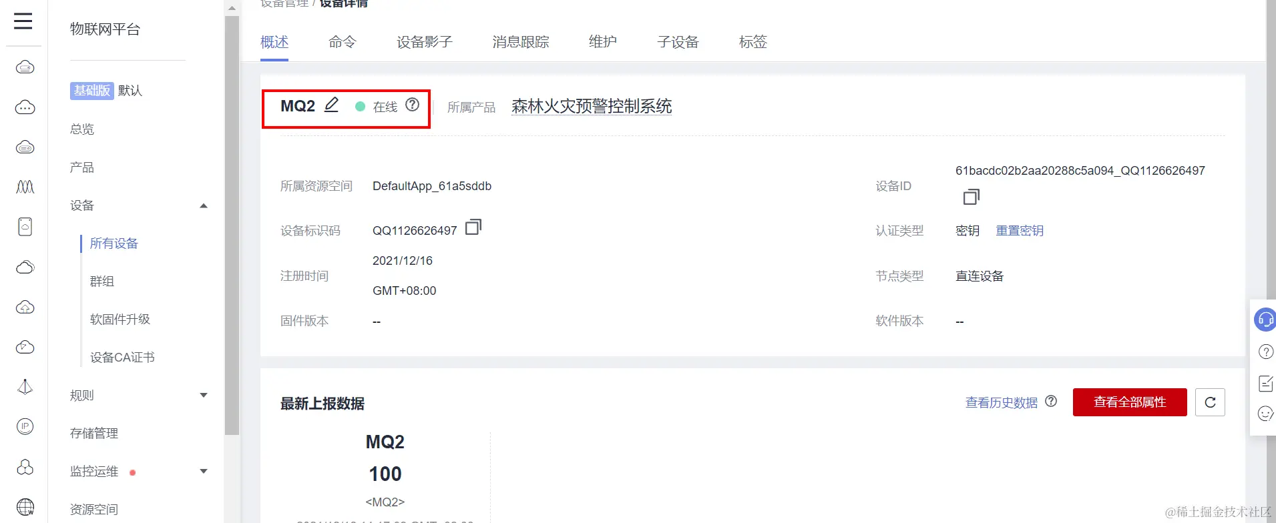This screenshot has height=523, width=1276.
Task: Select 软固件升级 in the sidebar
Action: (x=120, y=319)
